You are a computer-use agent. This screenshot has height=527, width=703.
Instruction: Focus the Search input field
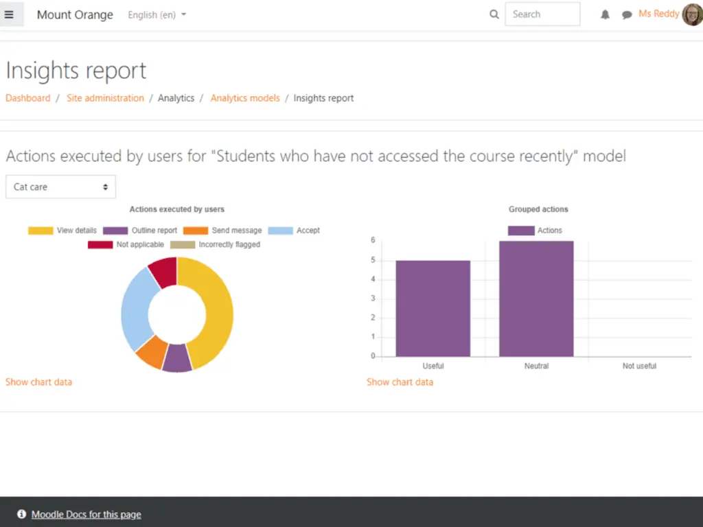coord(542,14)
